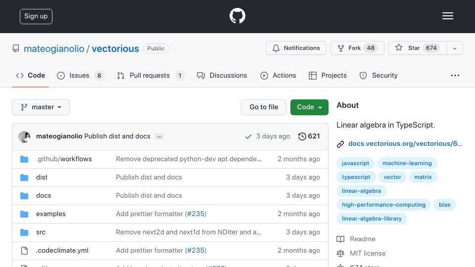The image size is (475, 267).
Task: Open the docs folder
Action: click(44, 196)
